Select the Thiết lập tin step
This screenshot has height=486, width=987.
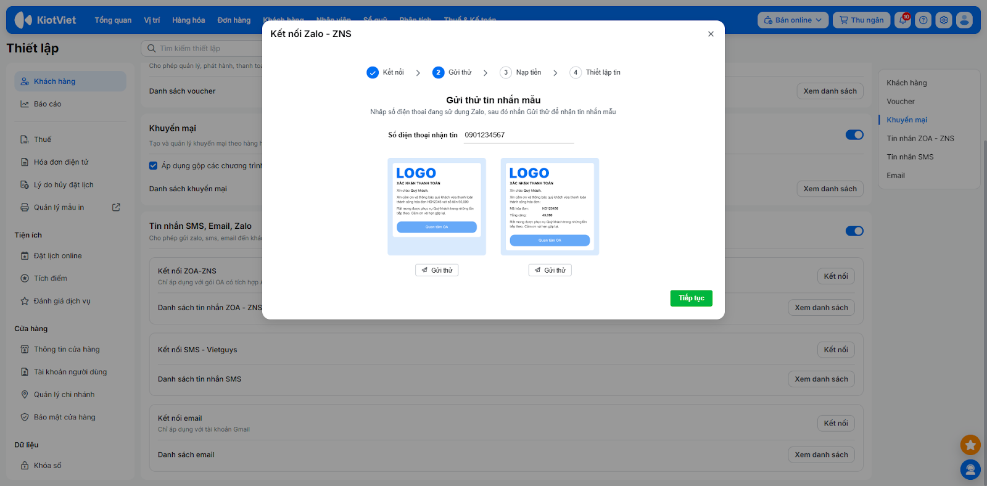coord(595,73)
